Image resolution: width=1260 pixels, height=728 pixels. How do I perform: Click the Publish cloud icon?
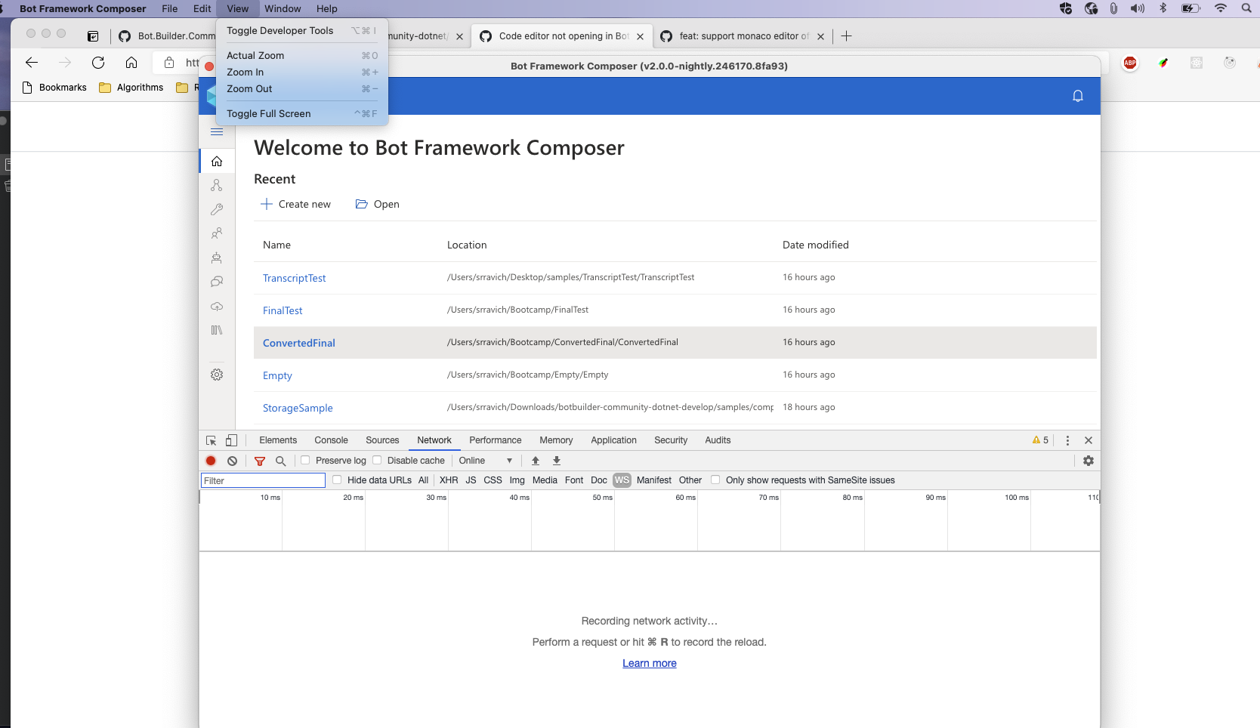click(x=217, y=307)
